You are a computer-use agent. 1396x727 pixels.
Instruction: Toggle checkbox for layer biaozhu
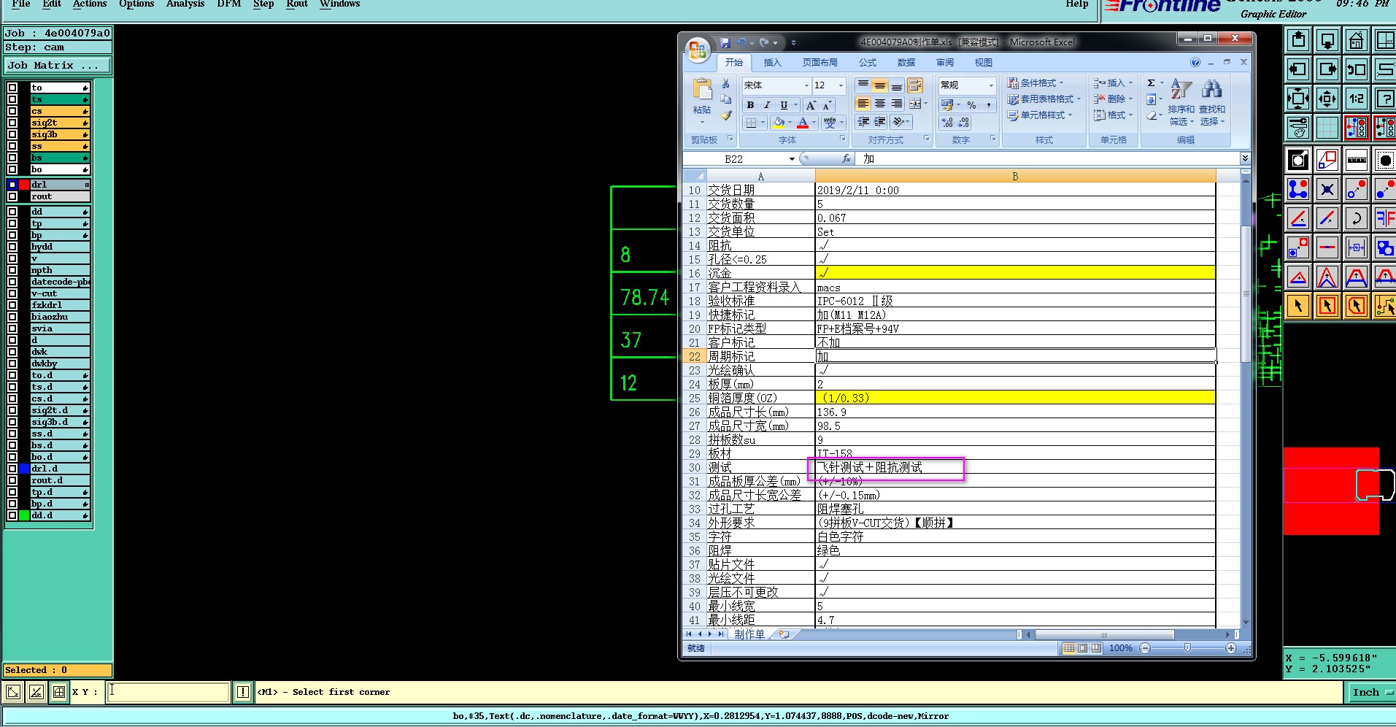(x=12, y=317)
